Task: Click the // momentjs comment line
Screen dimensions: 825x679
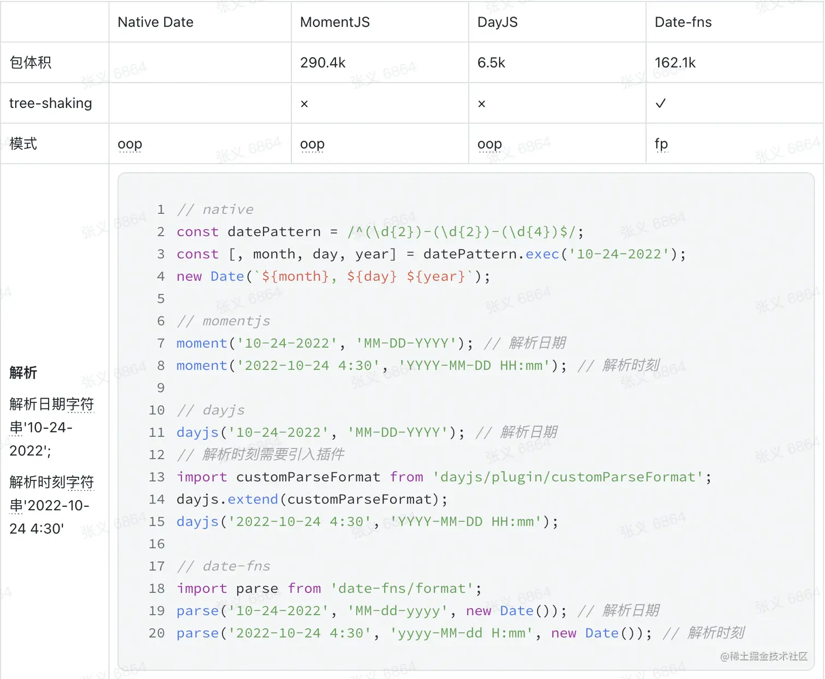Action: 224,321
